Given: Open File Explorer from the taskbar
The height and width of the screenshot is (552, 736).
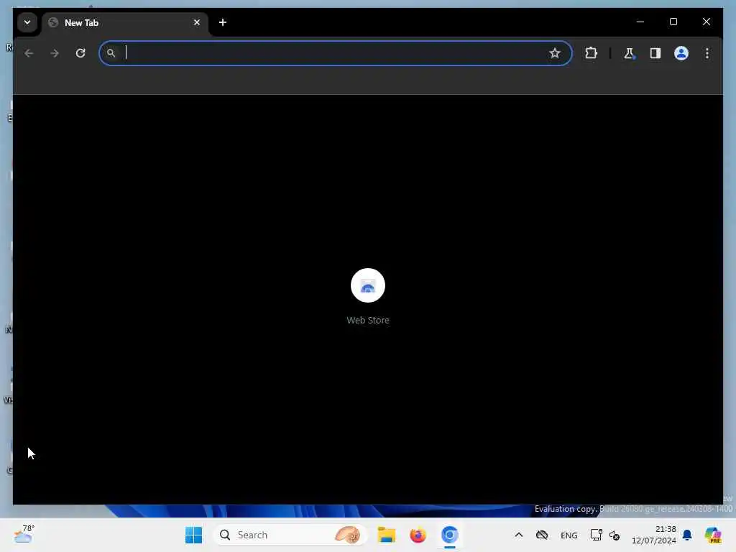Looking at the screenshot, I should [386, 535].
